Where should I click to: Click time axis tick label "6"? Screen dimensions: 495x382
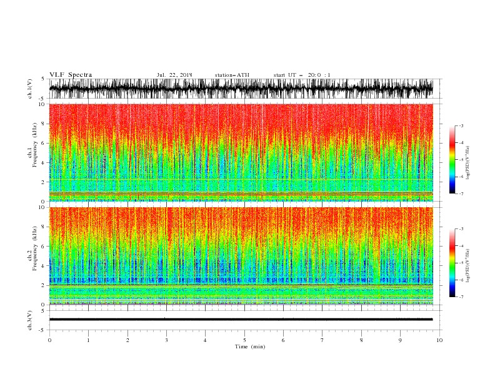[283, 340]
